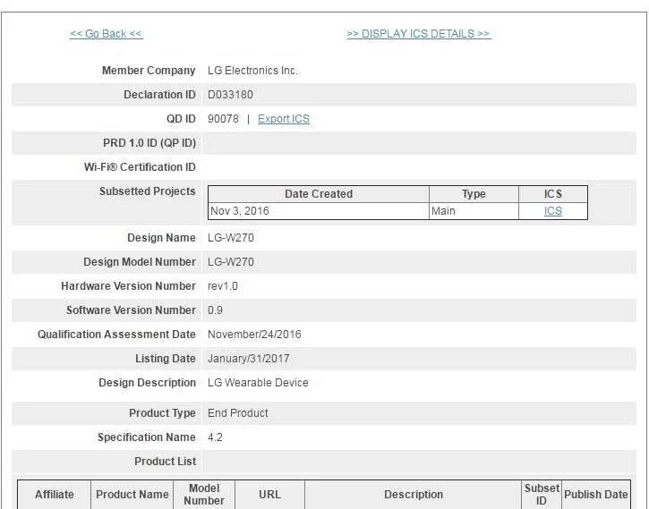Image resolution: width=649 pixels, height=509 pixels.
Task: Click the '<< Go Back <<' link
Action: coord(107,34)
